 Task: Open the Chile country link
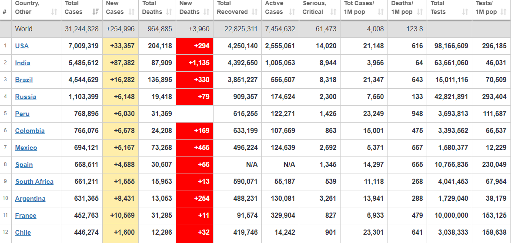point(23,232)
